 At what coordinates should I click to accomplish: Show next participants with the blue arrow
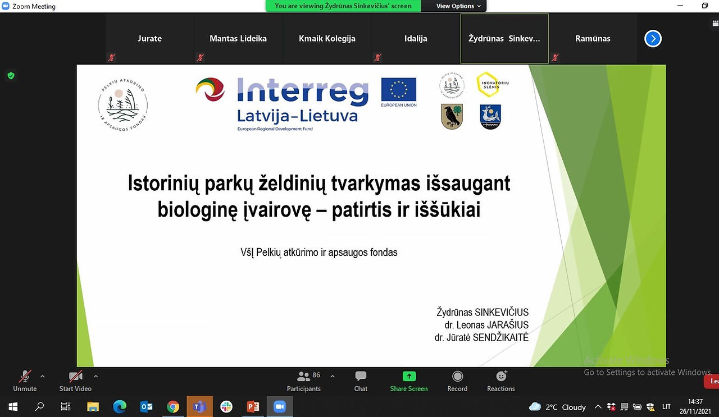click(x=653, y=39)
